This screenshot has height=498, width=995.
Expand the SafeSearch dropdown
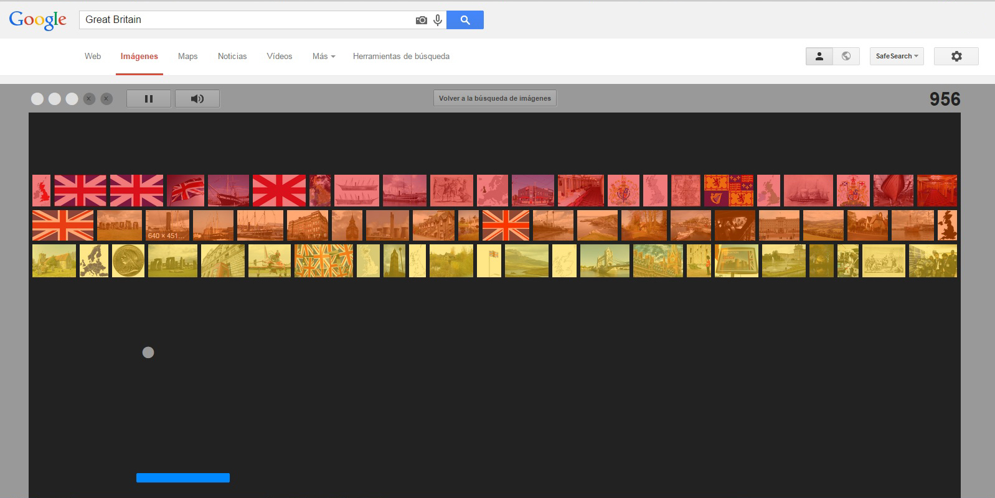pos(896,56)
